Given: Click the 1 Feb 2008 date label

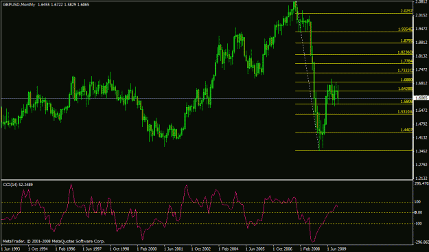Looking at the screenshot, I should coord(310,249).
